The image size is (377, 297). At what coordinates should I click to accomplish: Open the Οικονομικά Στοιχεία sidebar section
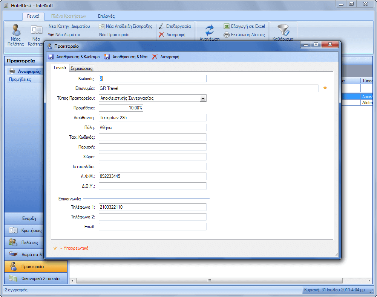click(36, 279)
